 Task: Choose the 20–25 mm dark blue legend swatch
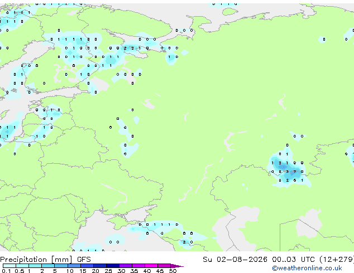point(99,266)
